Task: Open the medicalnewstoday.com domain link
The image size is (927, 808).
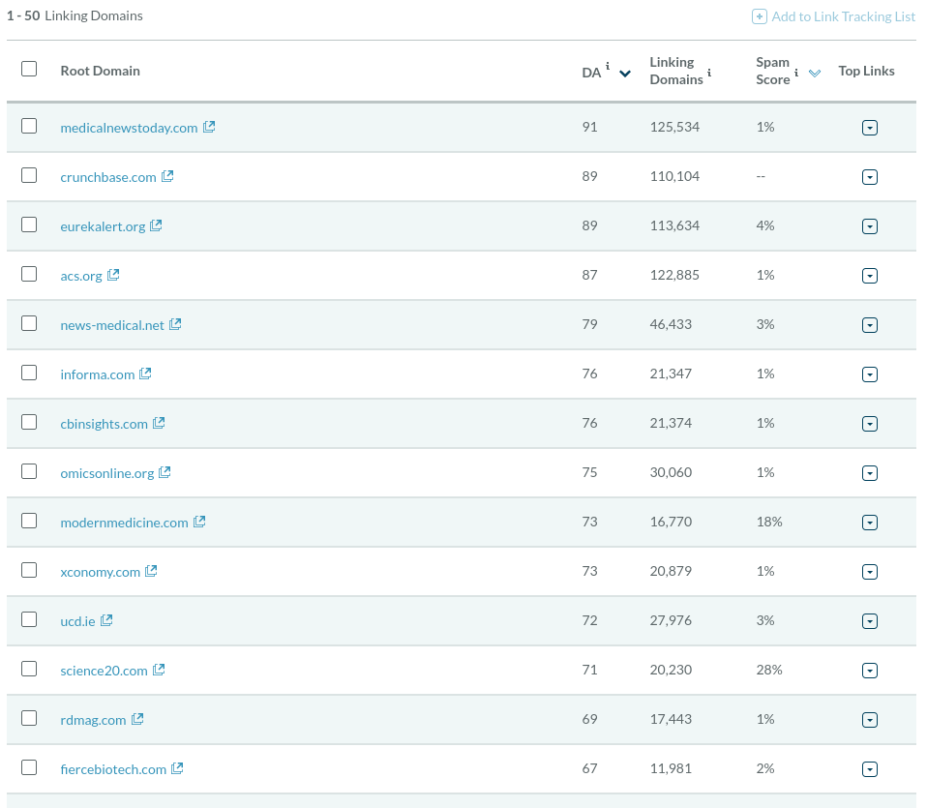Action: pos(129,128)
